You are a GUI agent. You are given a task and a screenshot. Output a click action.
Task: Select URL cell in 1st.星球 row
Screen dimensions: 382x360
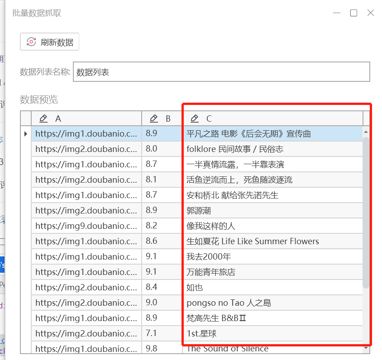pyautogui.click(x=86, y=333)
